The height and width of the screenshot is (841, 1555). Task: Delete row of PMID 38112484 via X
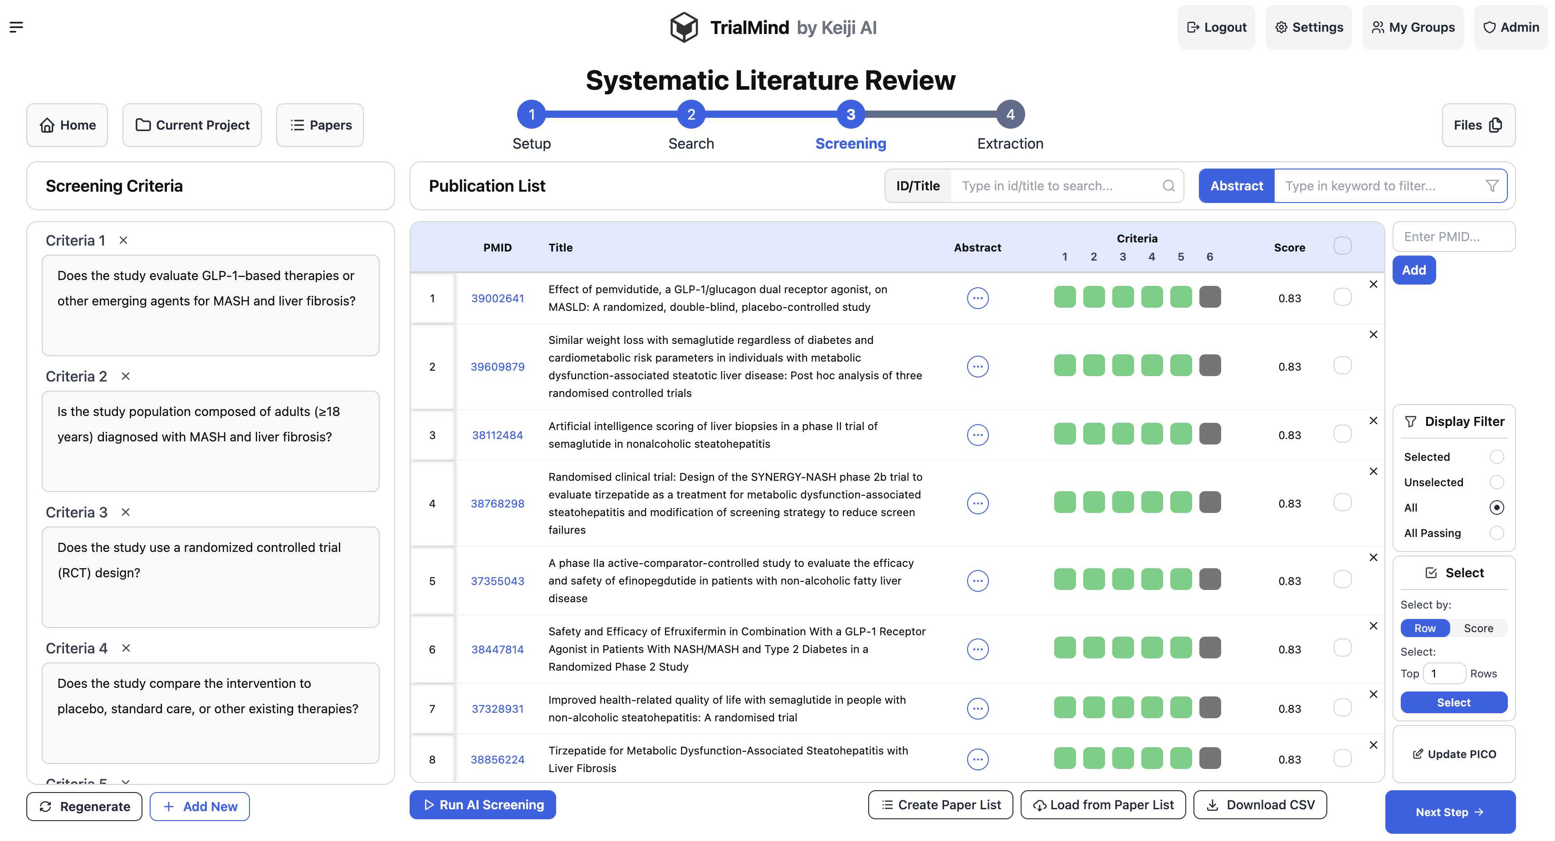click(x=1373, y=420)
